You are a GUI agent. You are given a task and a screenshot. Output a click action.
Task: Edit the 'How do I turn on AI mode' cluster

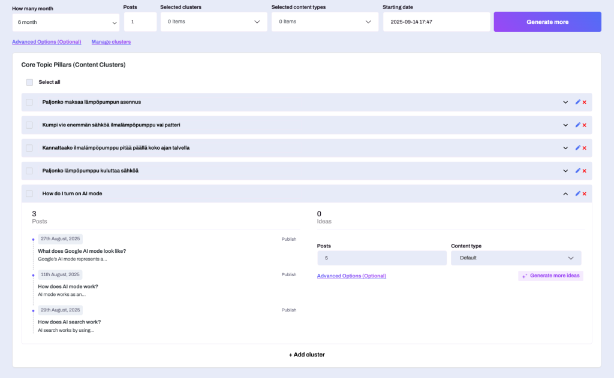[577, 193]
